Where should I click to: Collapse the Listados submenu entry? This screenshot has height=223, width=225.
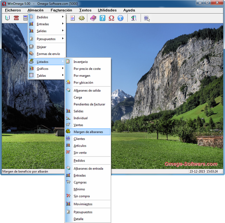pos(47,62)
